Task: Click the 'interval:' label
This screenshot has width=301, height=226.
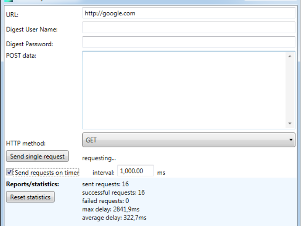Action: [x=103, y=173]
